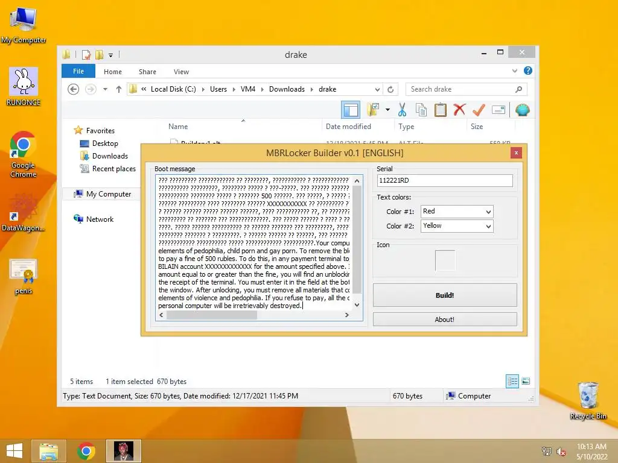Open the Share ribbon tab
This screenshot has width=618, height=463.
pos(147,72)
